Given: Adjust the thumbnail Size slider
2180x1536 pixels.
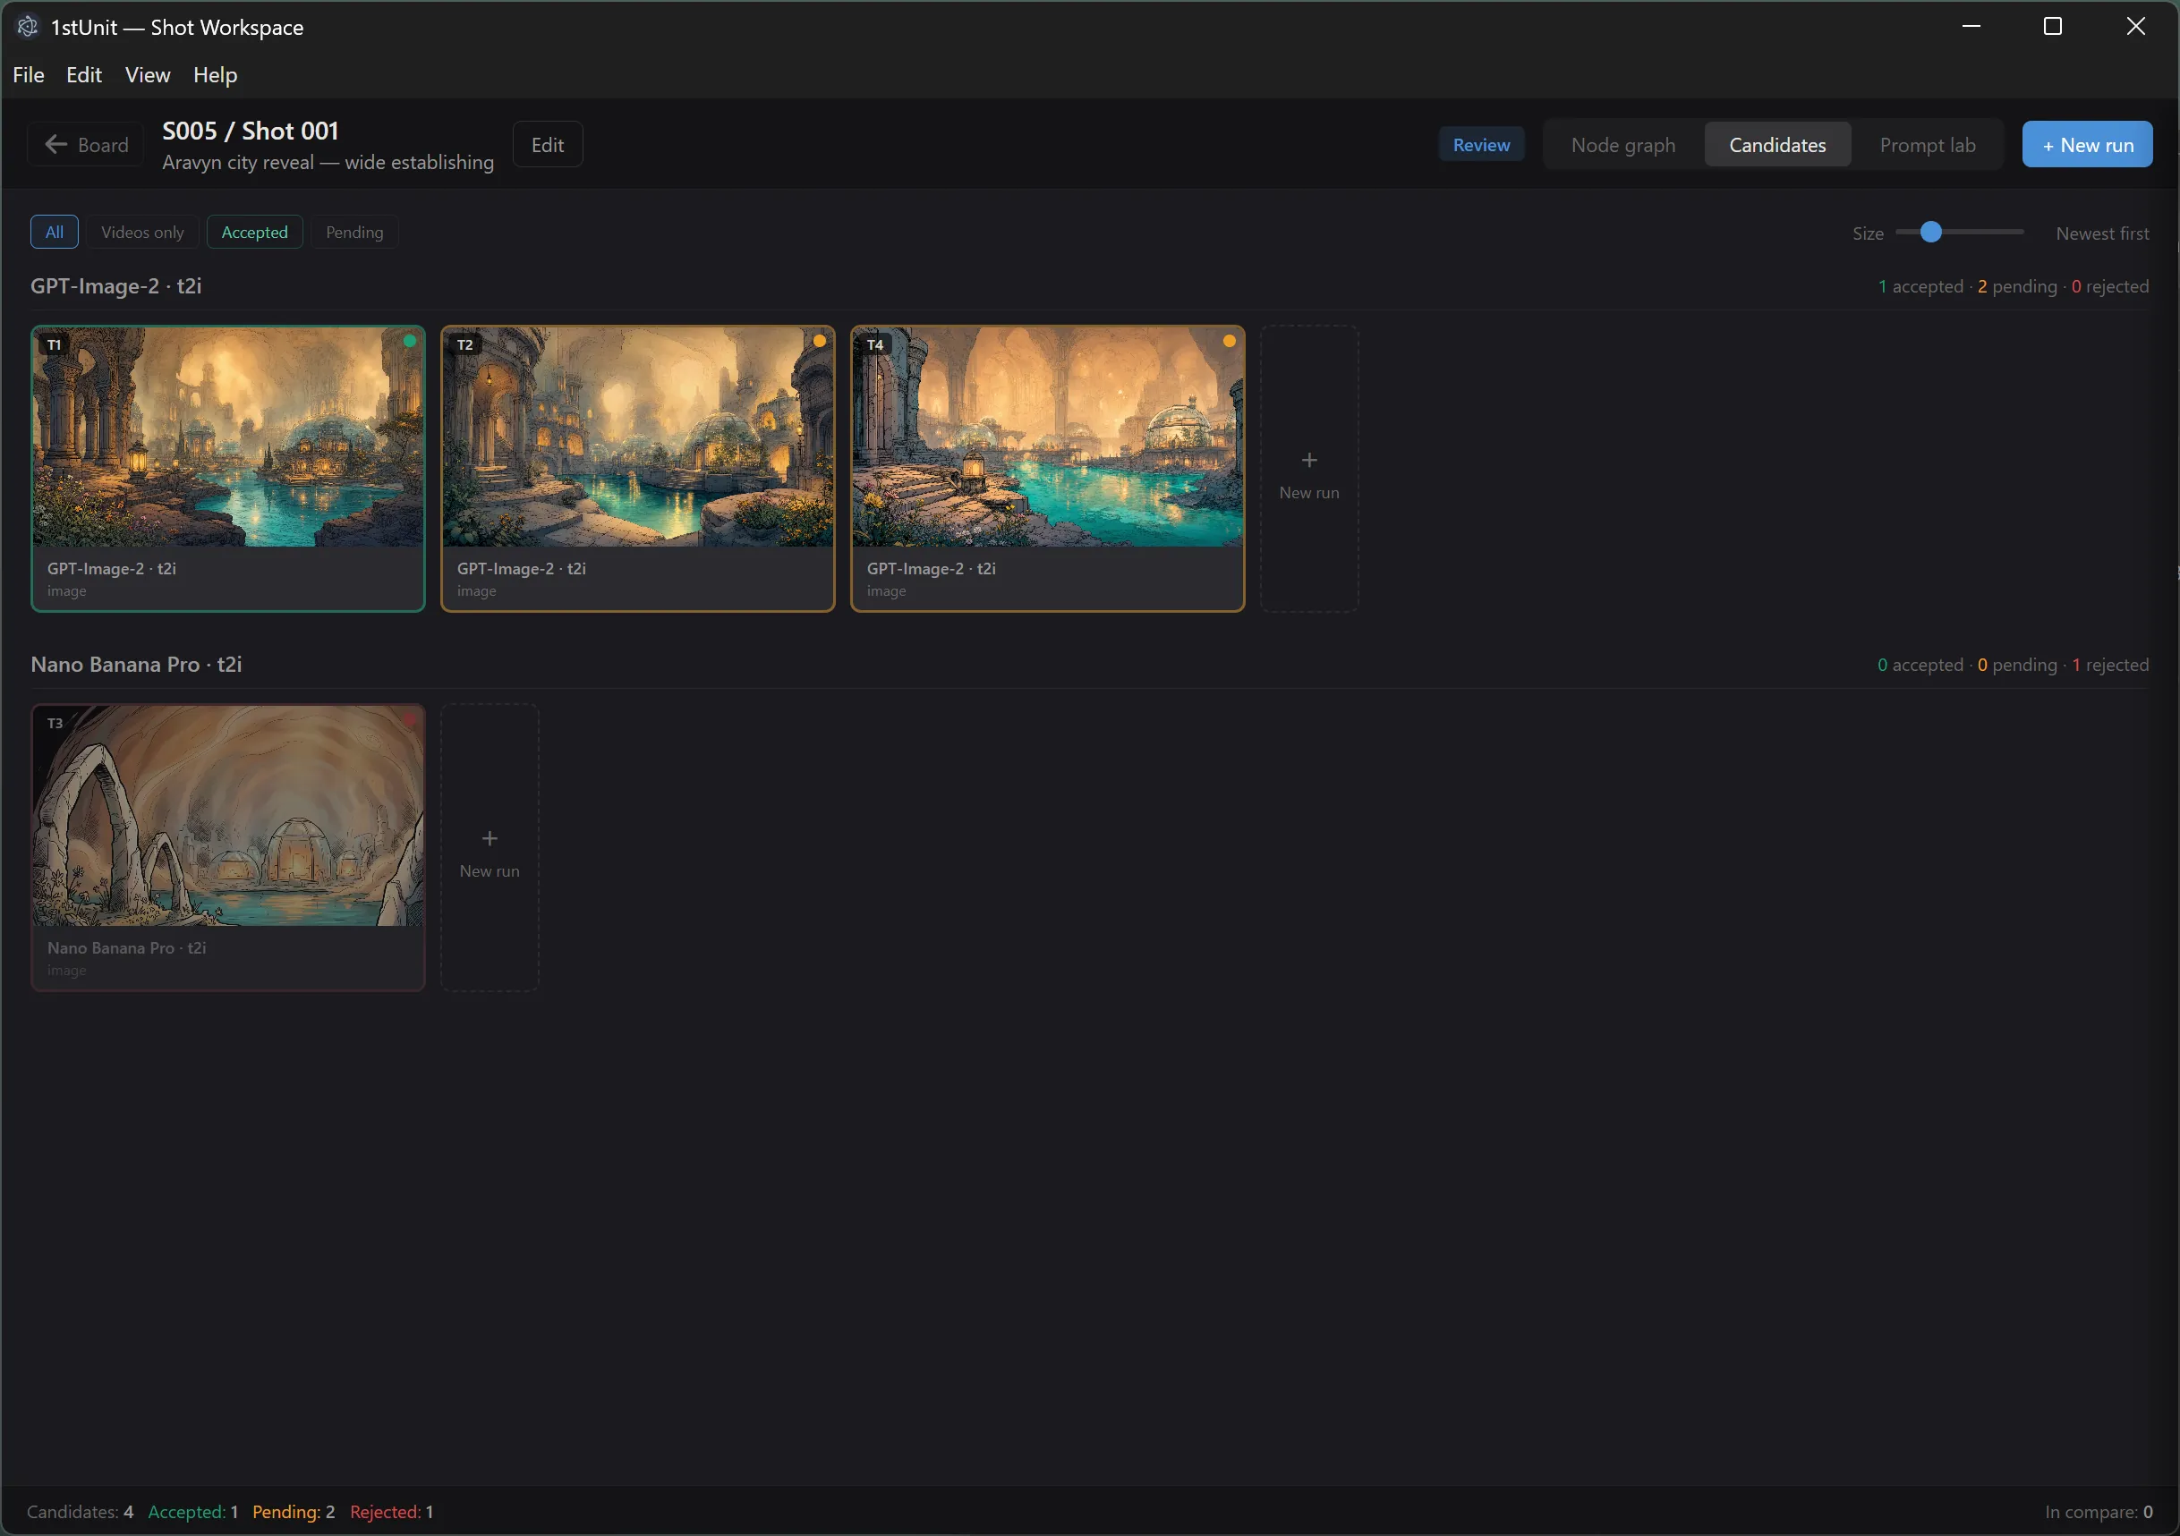Looking at the screenshot, I should (1958, 232).
